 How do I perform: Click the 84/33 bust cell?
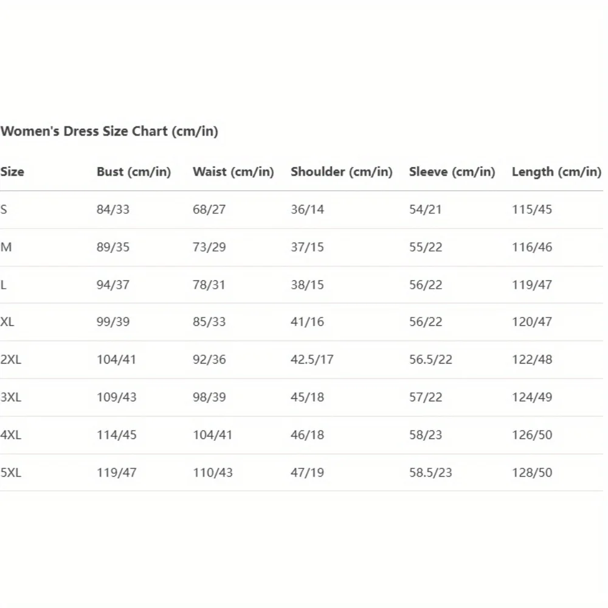point(113,210)
